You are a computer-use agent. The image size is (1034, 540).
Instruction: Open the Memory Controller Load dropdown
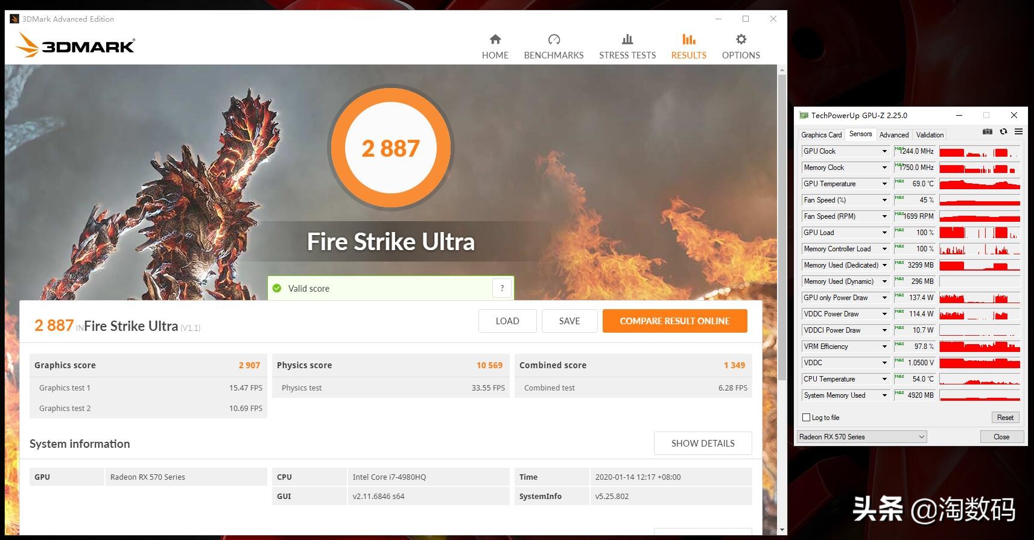pos(884,249)
